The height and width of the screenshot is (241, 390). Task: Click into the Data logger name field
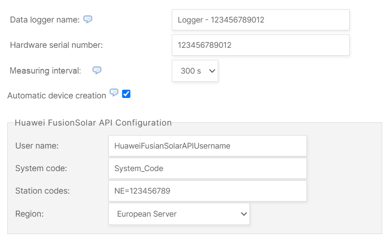[260, 20]
